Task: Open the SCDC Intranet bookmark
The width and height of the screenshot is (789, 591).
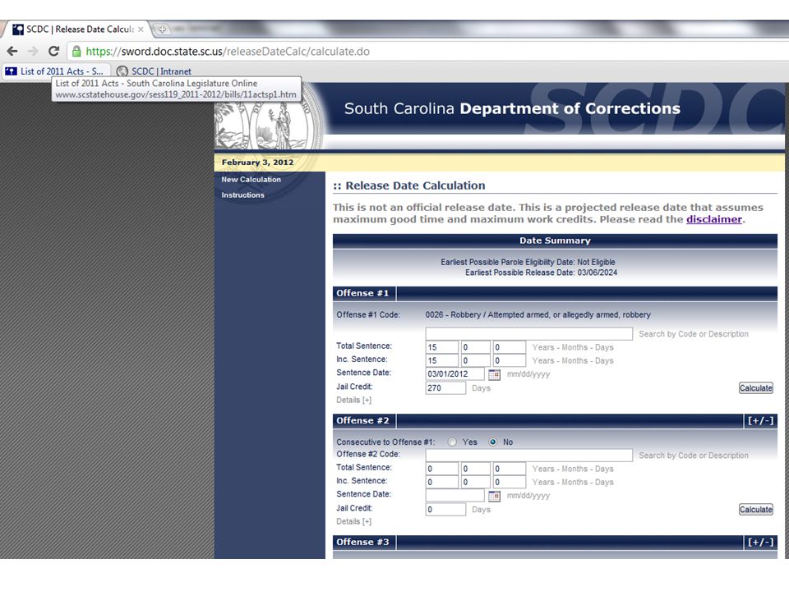Action: pos(154,71)
